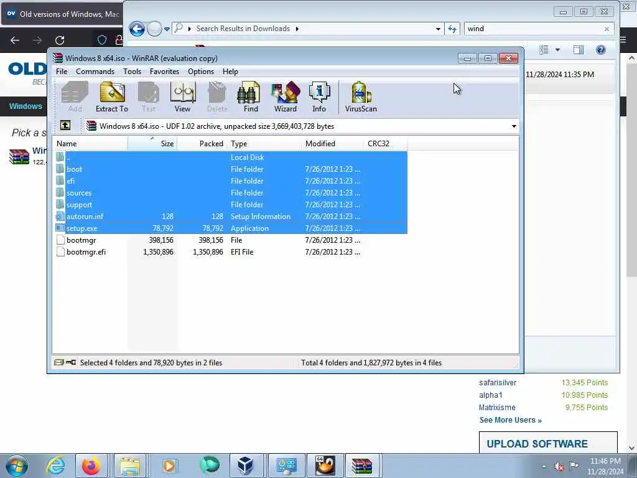The width and height of the screenshot is (637, 478).
Task: Open VirtualBox from the taskbar
Action: pyautogui.click(x=245, y=466)
